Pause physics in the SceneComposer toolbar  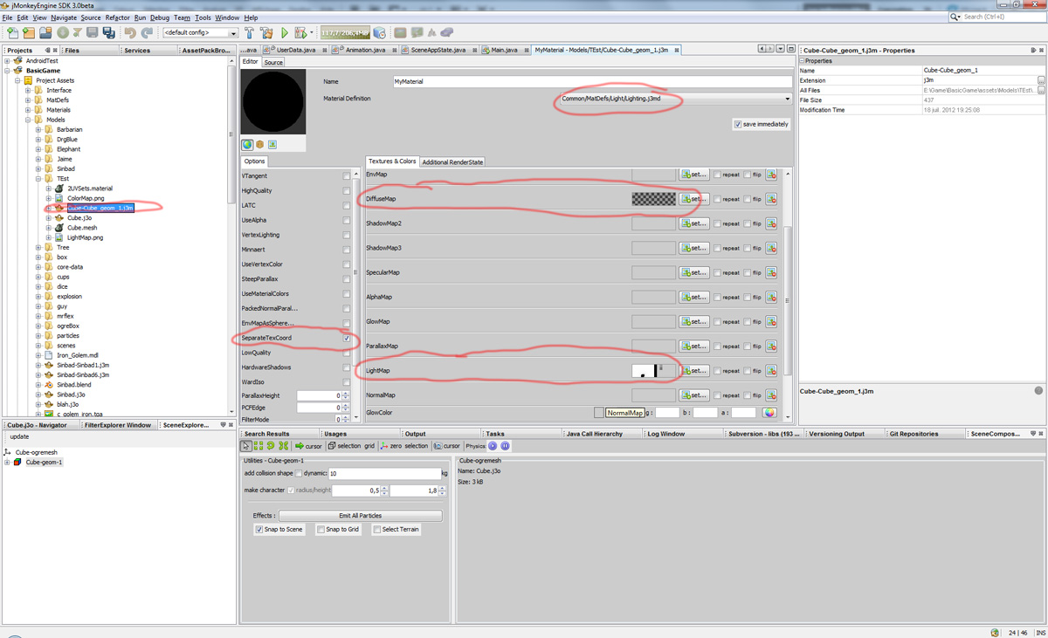[505, 446]
